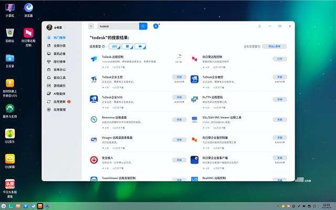Screen dimensions: 336x210
Task: Click feedback button beside 'not found' text
Action: coord(274,47)
